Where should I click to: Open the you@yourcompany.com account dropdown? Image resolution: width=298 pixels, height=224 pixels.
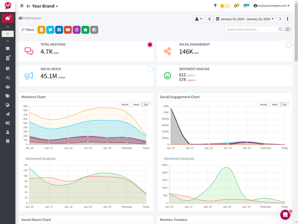(271, 5)
